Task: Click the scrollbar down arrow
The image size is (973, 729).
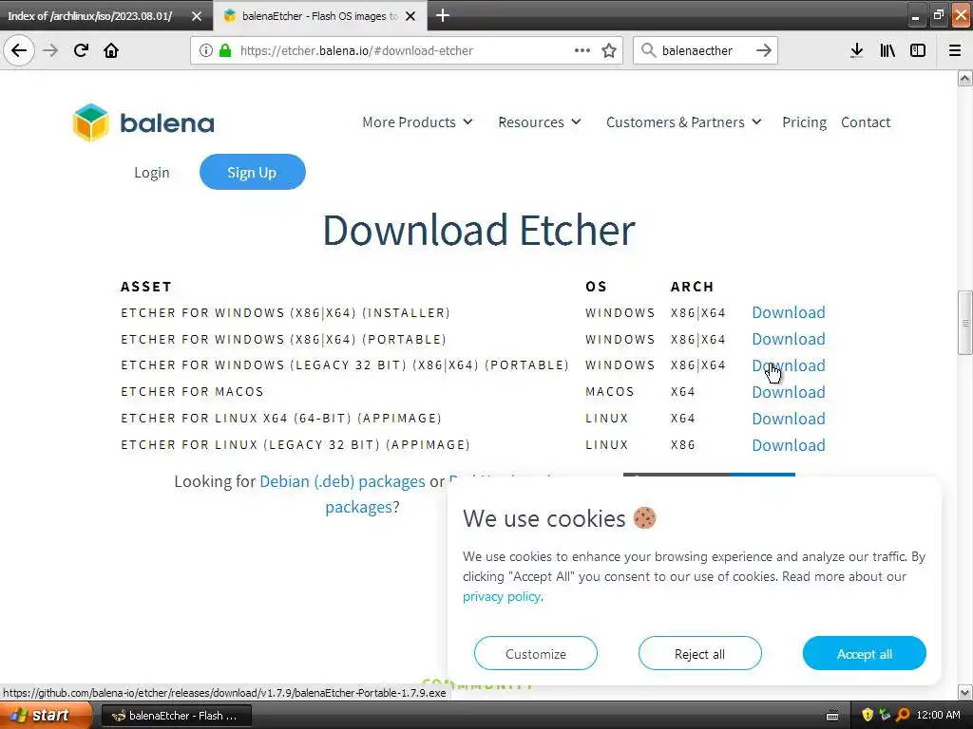Action: point(965,692)
